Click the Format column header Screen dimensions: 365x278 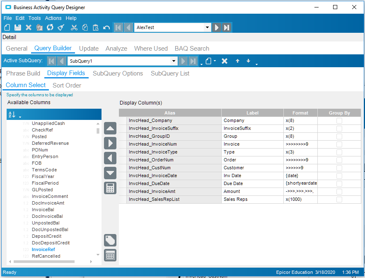tap(300, 113)
